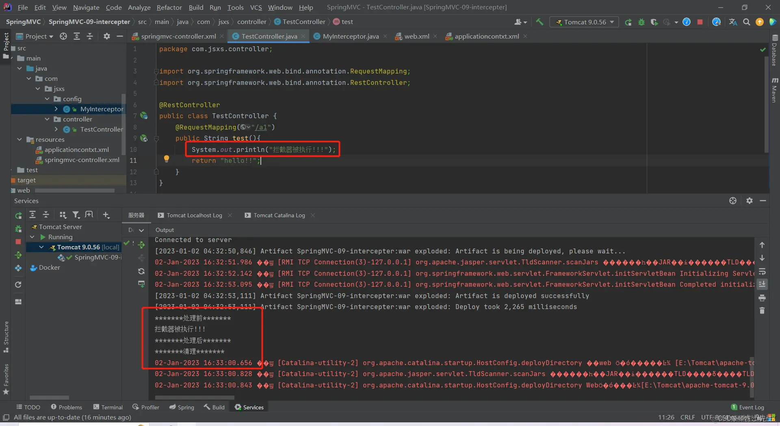Open the Tomcat 9.0.56 run configuration dropdown

click(584, 22)
